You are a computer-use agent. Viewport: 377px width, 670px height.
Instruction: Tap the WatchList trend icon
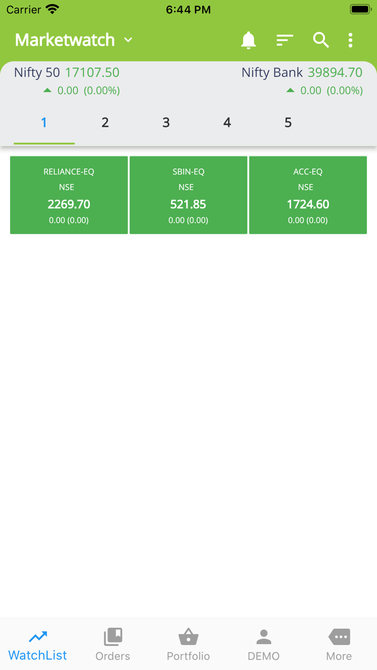(x=38, y=637)
